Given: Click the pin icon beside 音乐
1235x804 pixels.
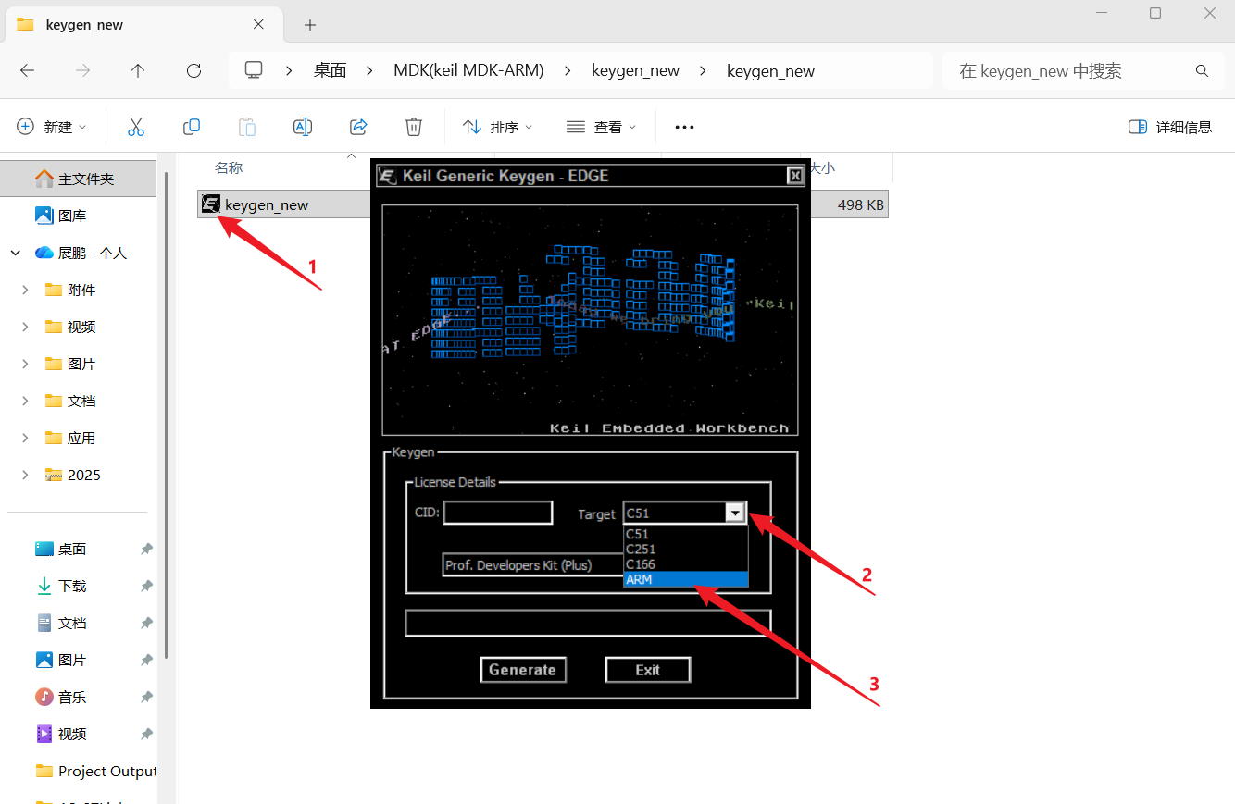Looking at the screenshot, I should coord(146,697).
